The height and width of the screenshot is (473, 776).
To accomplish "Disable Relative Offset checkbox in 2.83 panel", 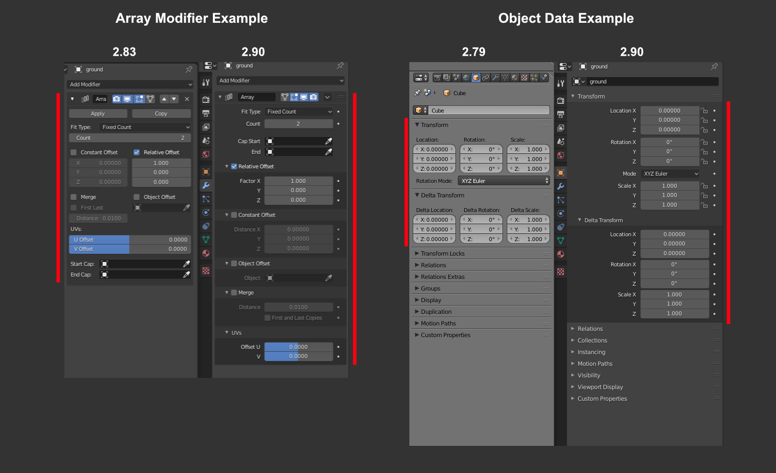I will (x=137, y=152).
